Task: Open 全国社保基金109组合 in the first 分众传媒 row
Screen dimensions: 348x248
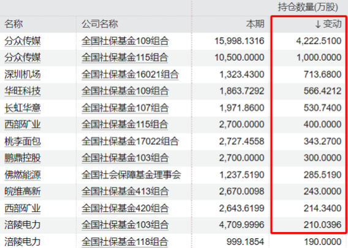Action: (125, 41)
